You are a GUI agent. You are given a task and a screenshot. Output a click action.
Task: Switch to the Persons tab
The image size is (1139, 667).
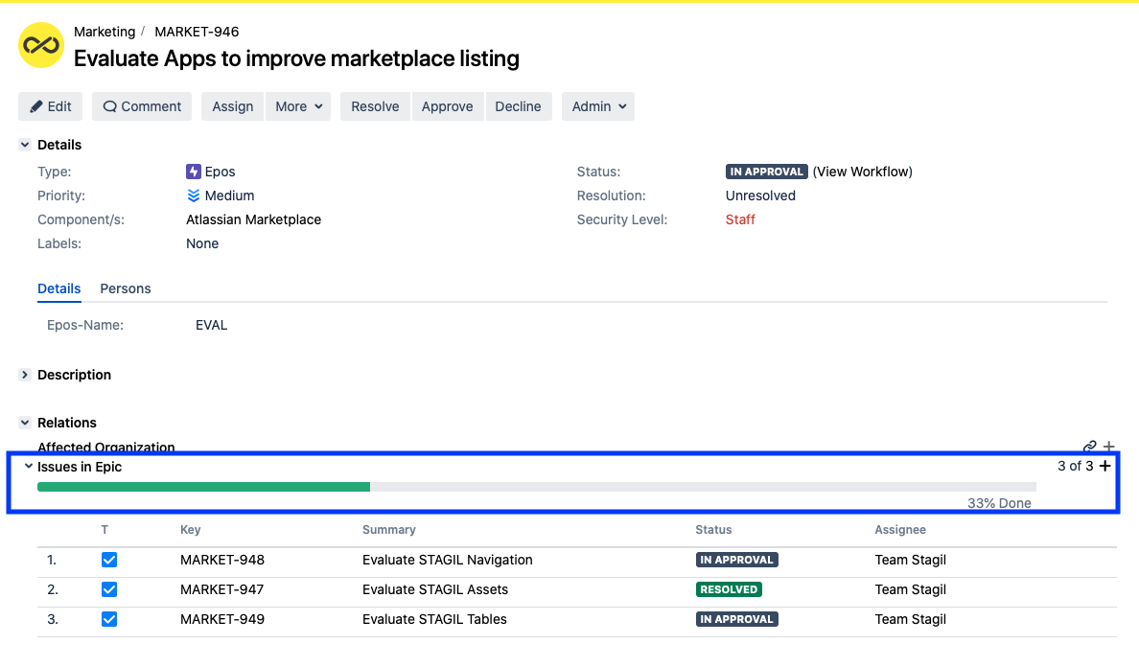coord(126,288)
